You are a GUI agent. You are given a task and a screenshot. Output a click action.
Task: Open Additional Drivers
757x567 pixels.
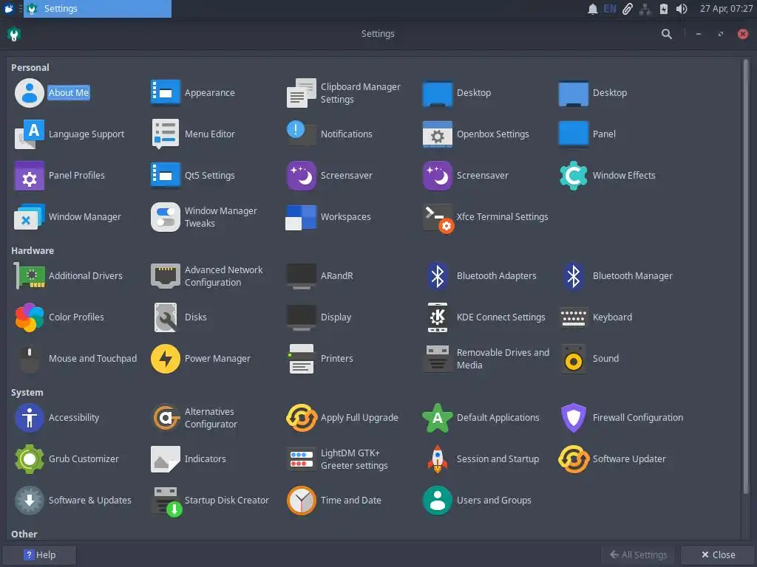point(68,276)
